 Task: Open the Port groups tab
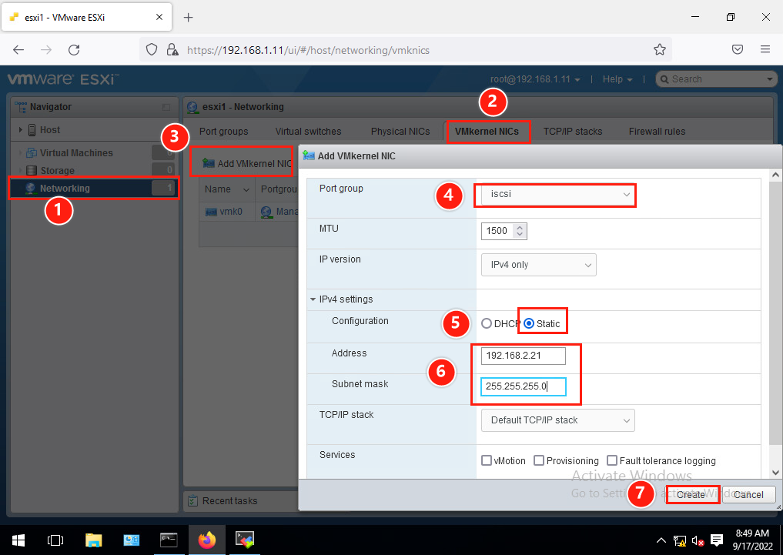tap(223, 131)
